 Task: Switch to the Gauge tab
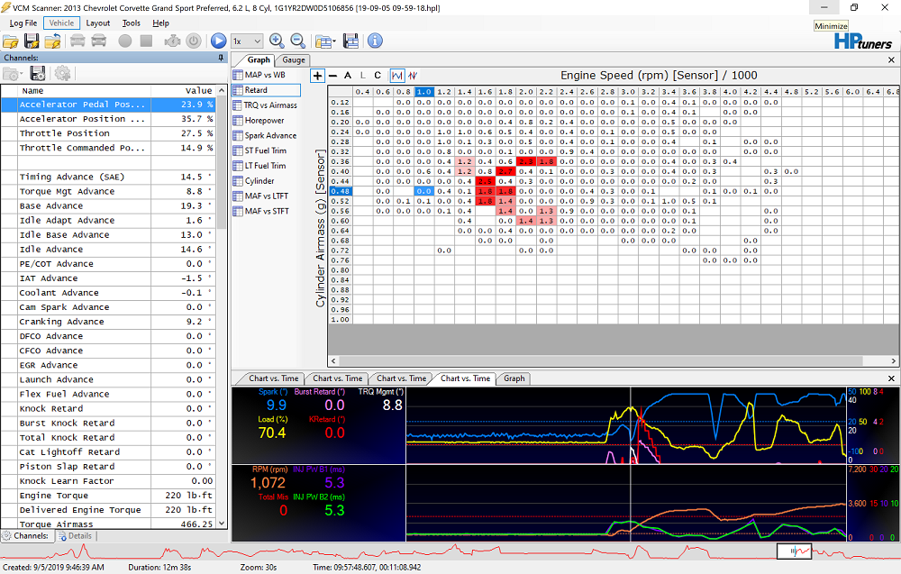tap(294, 60)
